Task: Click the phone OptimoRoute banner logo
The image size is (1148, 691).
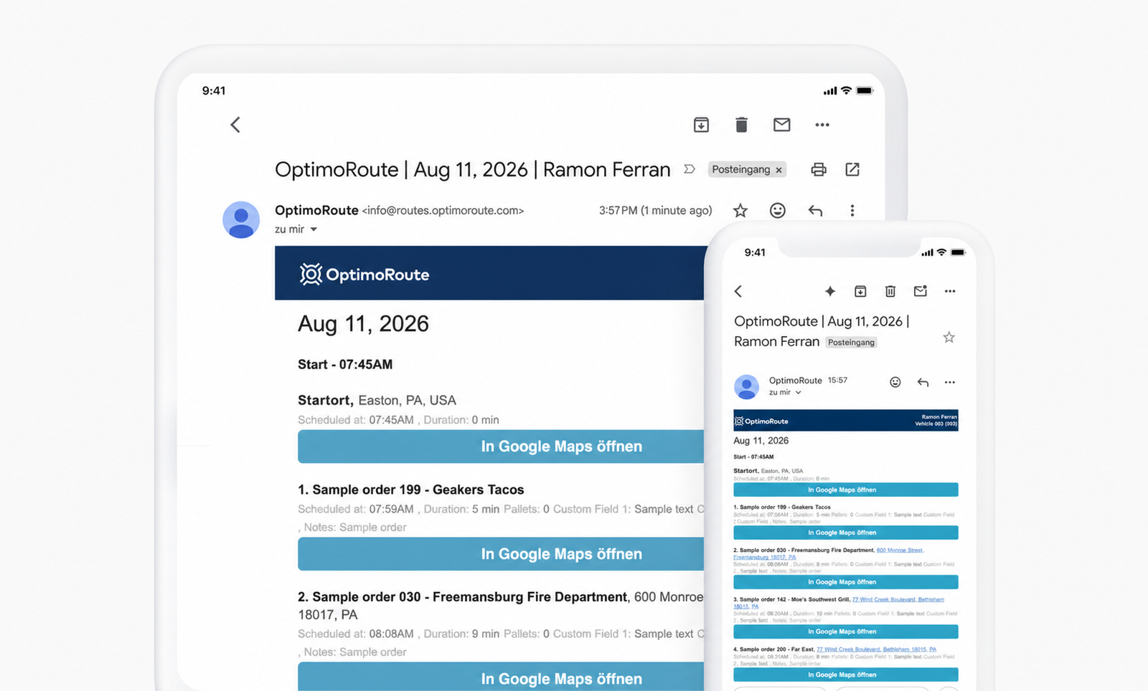Action: [761, 421]
